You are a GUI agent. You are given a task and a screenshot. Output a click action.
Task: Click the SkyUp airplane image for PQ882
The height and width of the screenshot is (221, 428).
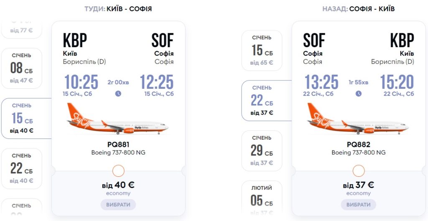(x=359, y=120)
